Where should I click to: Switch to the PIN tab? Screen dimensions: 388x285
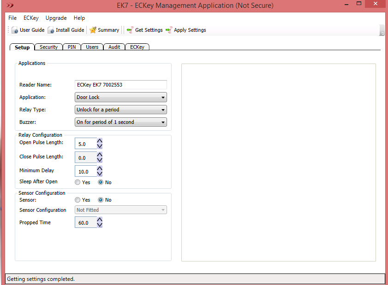point(72,47)
